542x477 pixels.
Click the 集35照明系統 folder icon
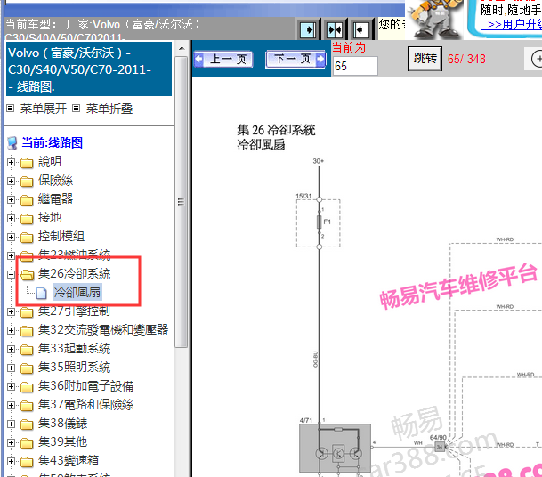[x=27, y=368]
